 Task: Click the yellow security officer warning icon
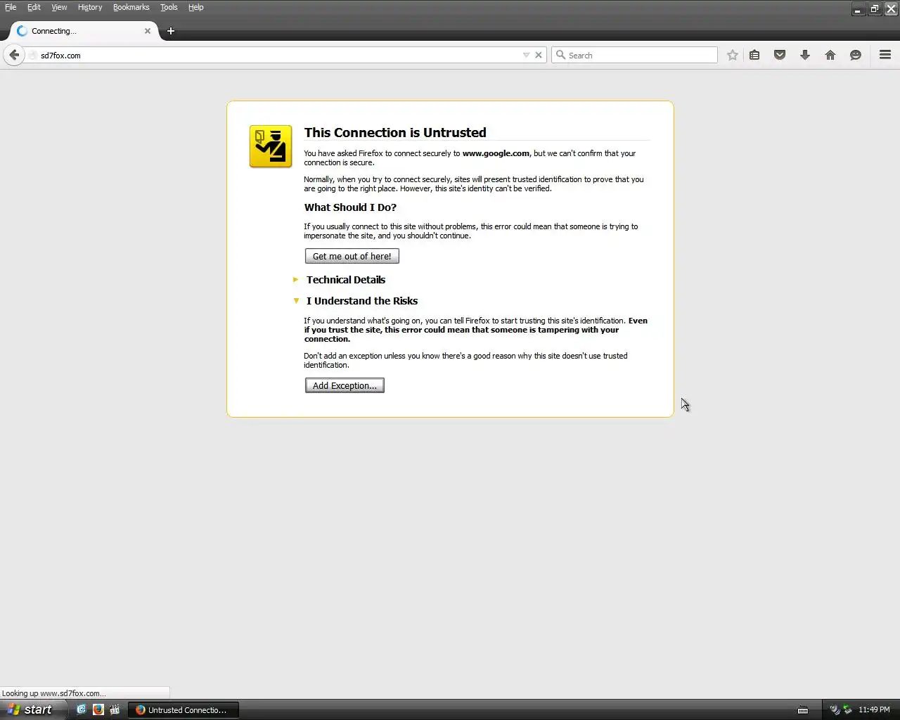(271, 146)
